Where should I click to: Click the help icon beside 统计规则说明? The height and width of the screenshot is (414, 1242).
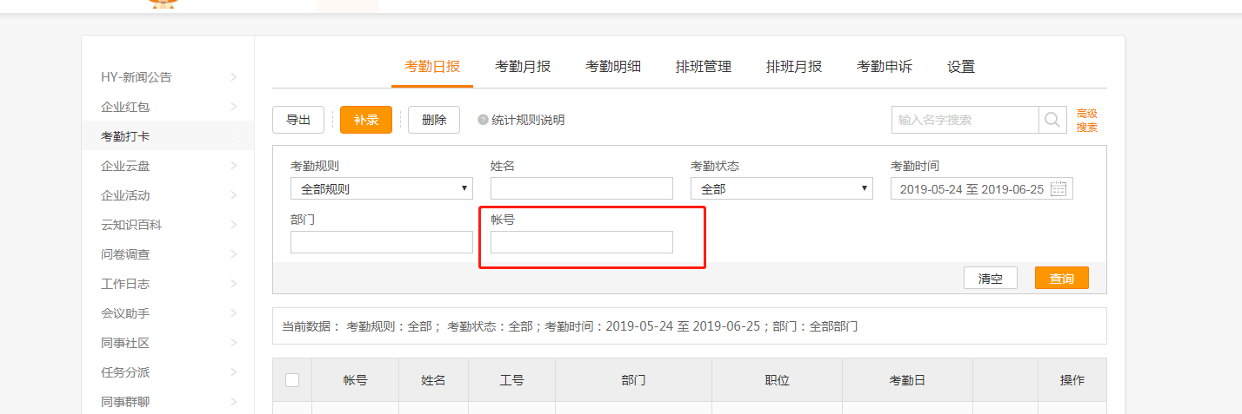pos(483,120)
